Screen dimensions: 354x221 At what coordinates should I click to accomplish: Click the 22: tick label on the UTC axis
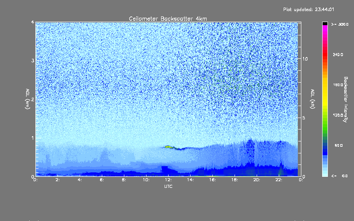[x=279, y=180]
